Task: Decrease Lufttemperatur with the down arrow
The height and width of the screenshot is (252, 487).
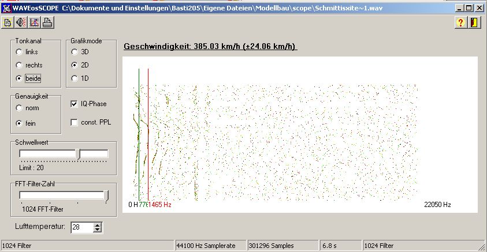Action: [97, 230]
